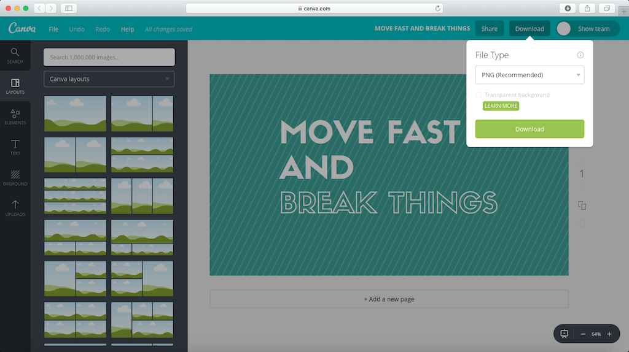Open Safari share menu

point(587,8)
